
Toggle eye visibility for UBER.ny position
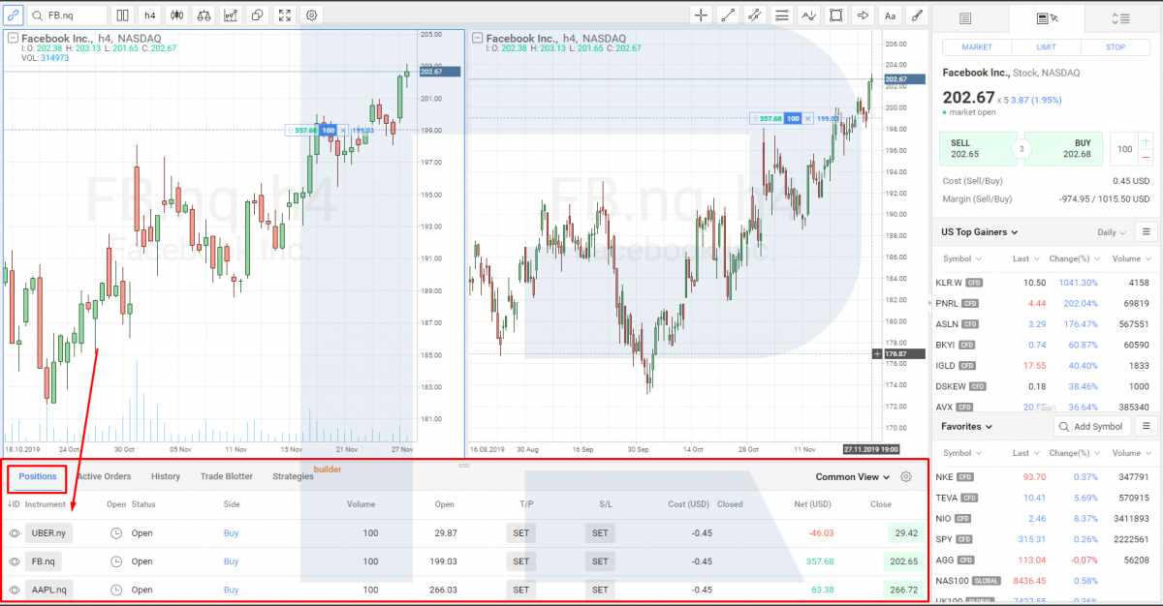point(15,533)
